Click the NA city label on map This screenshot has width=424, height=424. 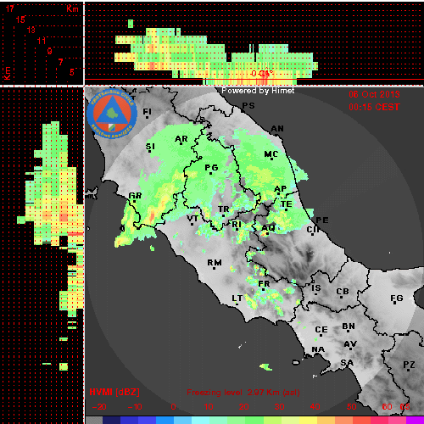coord(318,350)
